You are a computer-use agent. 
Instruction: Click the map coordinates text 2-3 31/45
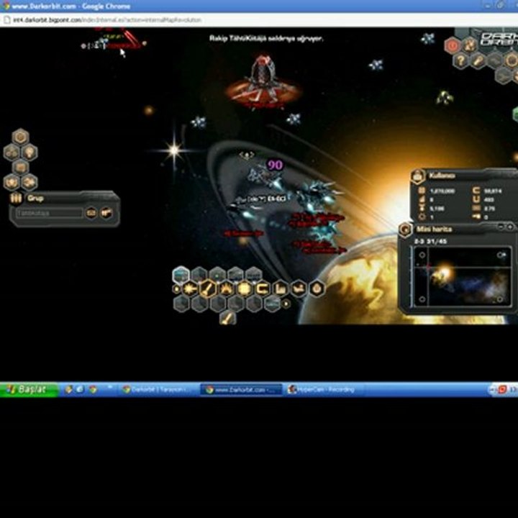tap(430, 242)
